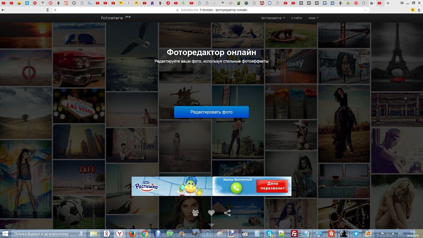Click the page reload icon
This screenshot has height=238, width=423.
coord(55,10)
